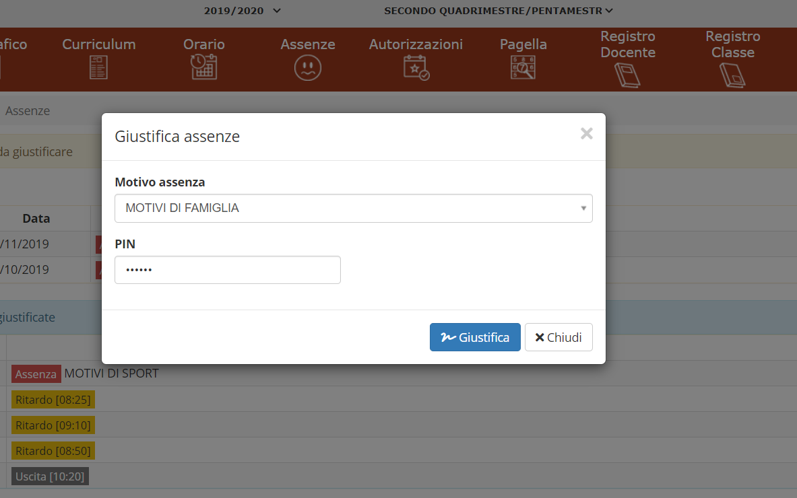
Task: Click the PIN input field
Action: pyautogui.click(x=227, y=270)
